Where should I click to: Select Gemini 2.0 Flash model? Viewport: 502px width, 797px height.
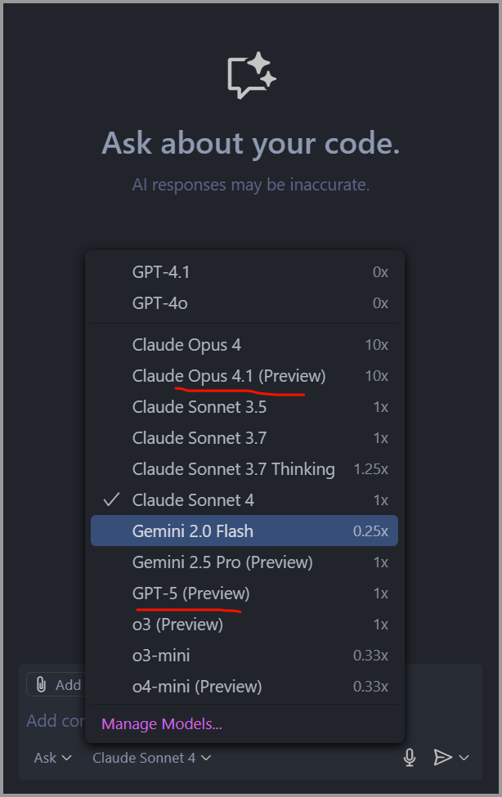pyautogui.click(x=193, y=531)
